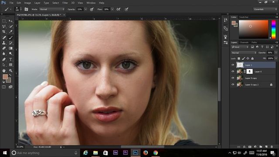This screenshot has width=279, height=157.
Task: Select the Healing Brush tool
Action: click(x=4, y=38)
